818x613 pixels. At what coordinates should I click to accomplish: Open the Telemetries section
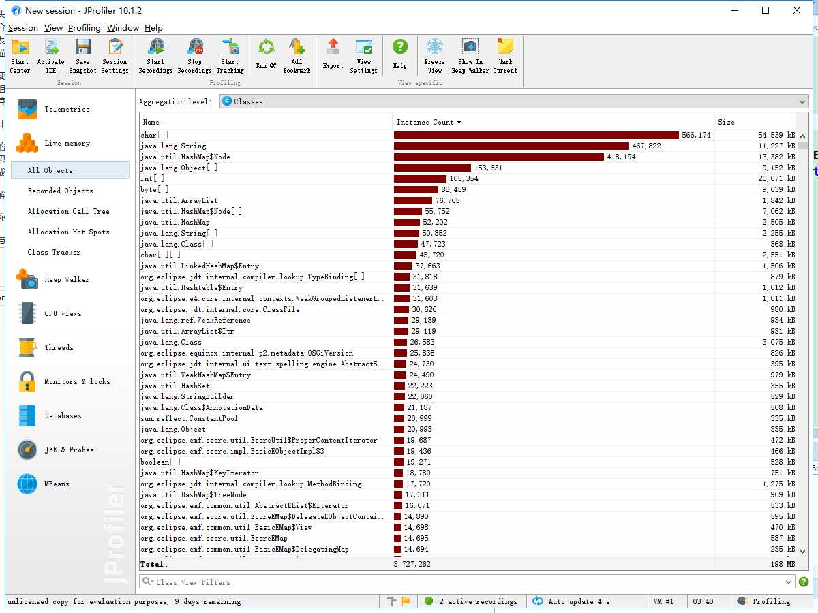tap(67, 109)
